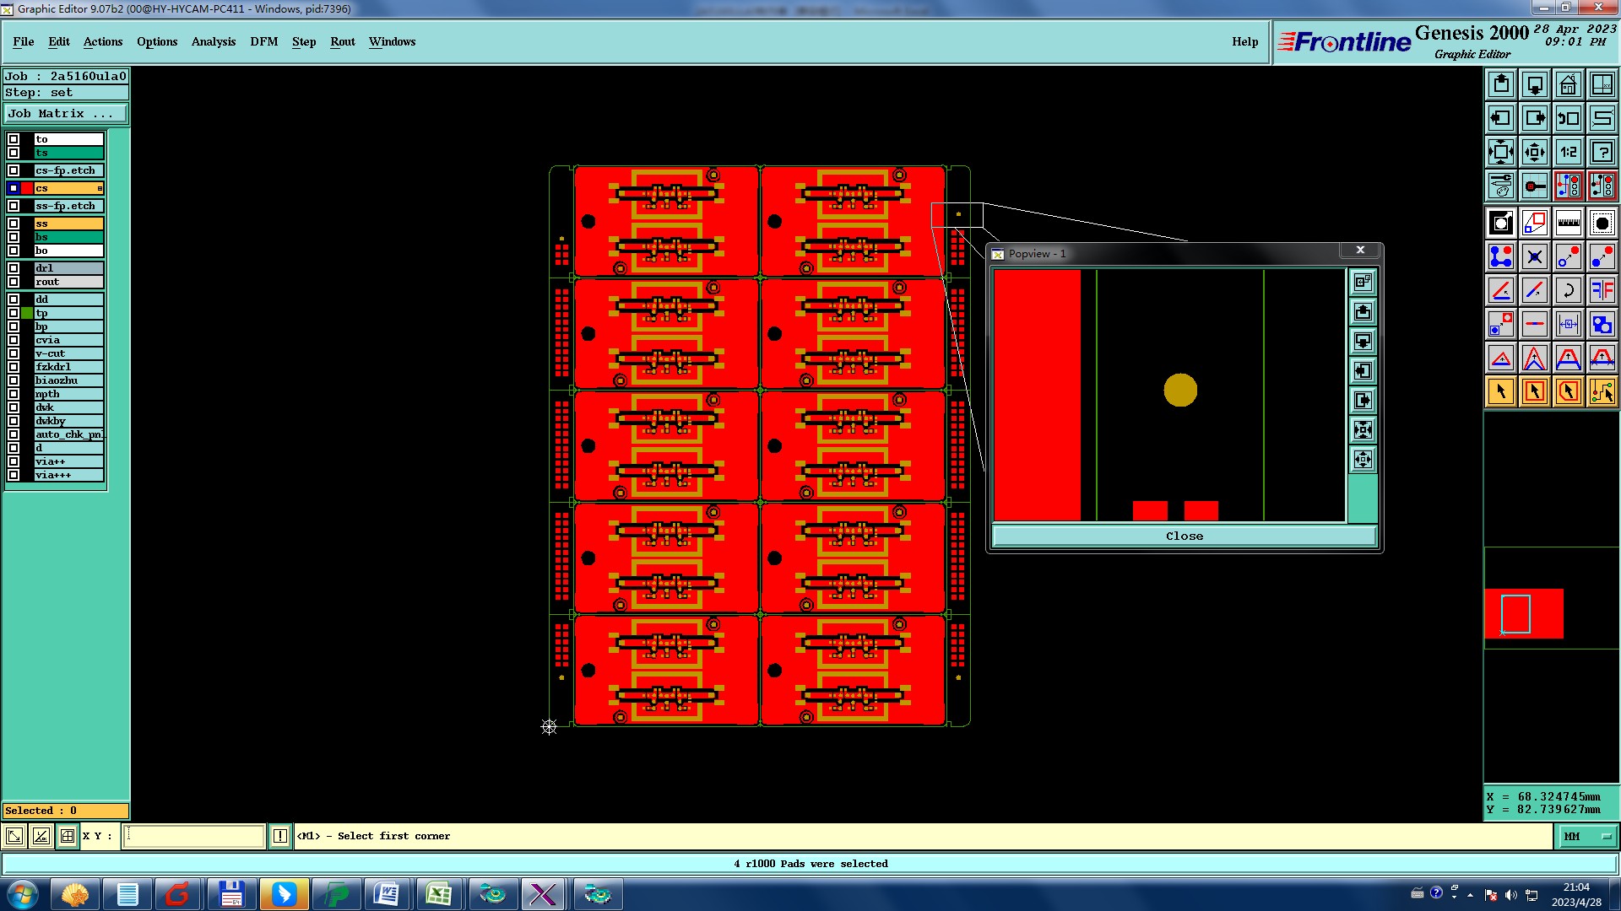Toggle the display checkbox for layer ss
Viewport: 1621px width, 911px height.
[x=14, y=224]
